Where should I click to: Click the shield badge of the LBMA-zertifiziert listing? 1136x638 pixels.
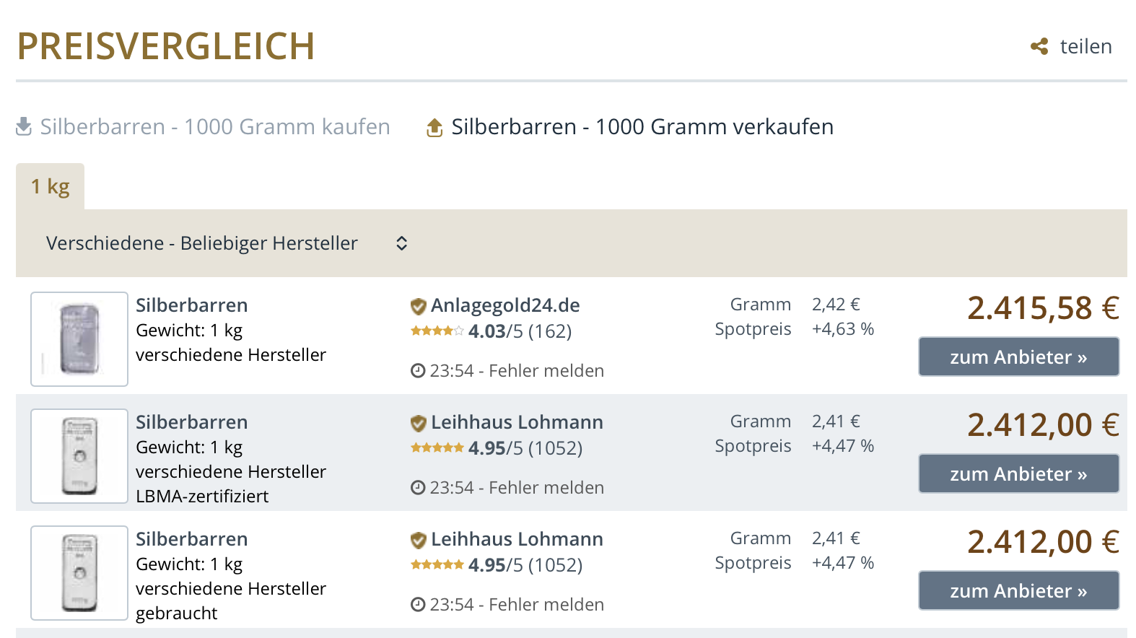pyautogui.click(x=418, y=424)
